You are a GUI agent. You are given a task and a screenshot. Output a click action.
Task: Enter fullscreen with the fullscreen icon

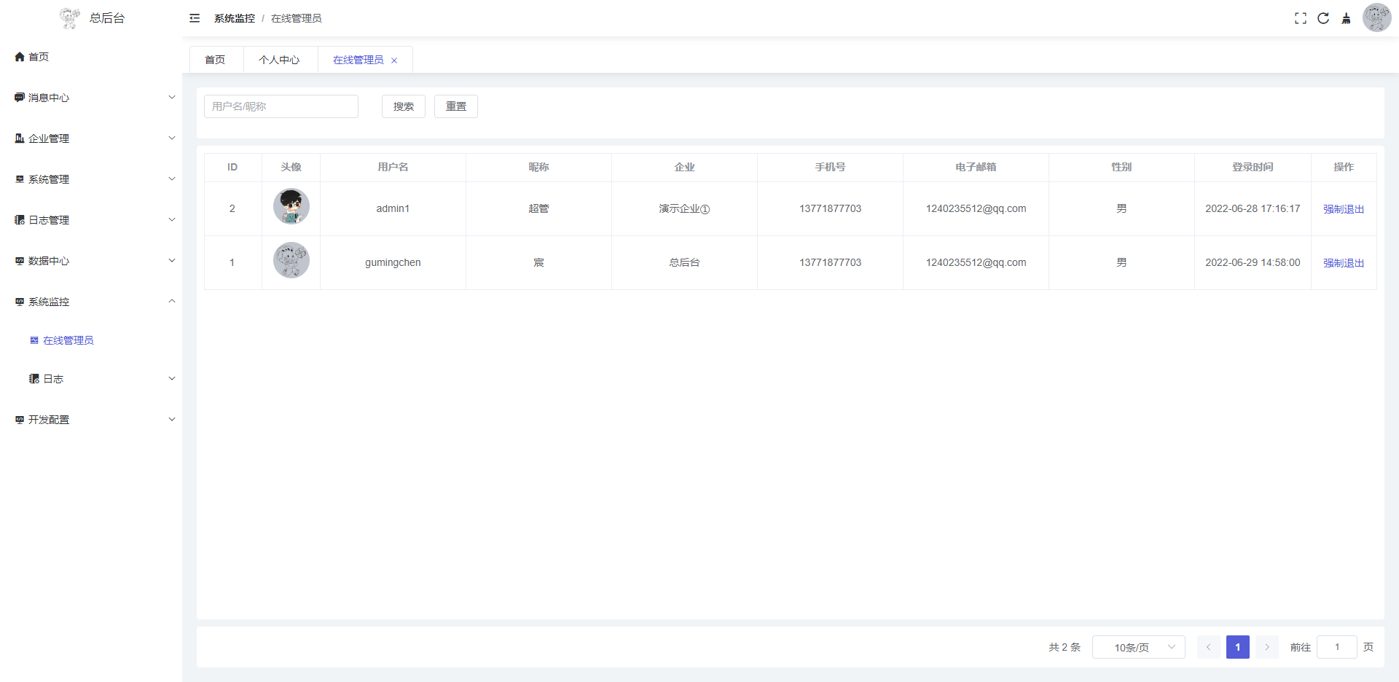1301,18
